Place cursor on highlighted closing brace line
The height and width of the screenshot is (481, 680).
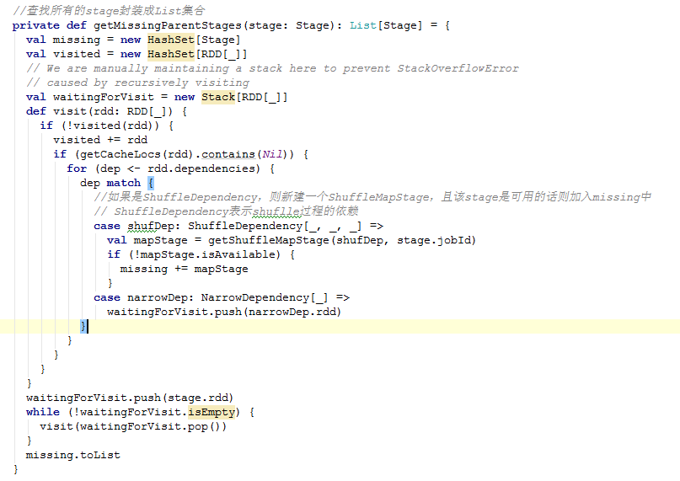point(83,326)
